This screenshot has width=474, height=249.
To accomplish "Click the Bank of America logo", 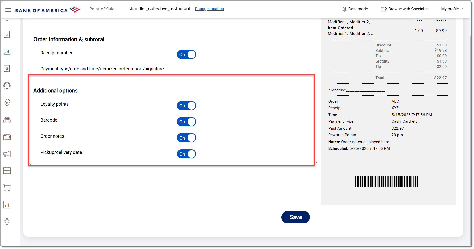I will pos(48,10).
